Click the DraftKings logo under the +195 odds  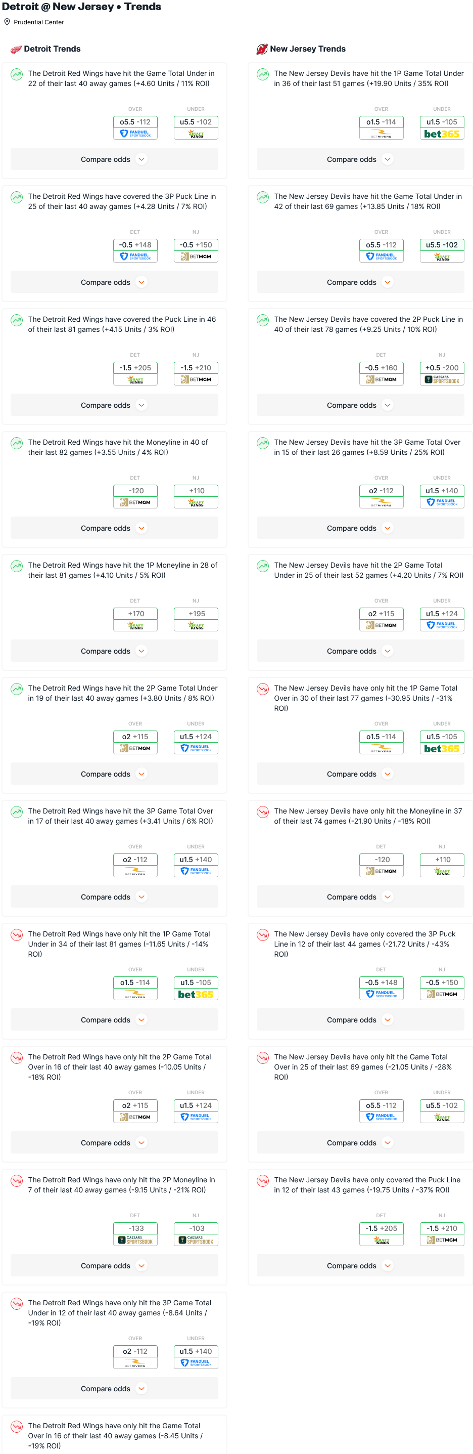pyautogui.click(x=196, y=625)
